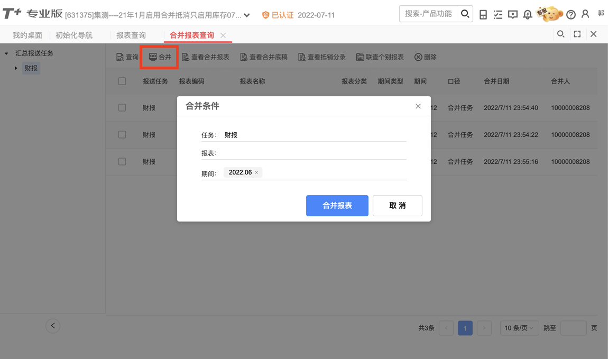Click the 口径 column header
608x359 pixels.
[x=454, y=81]
